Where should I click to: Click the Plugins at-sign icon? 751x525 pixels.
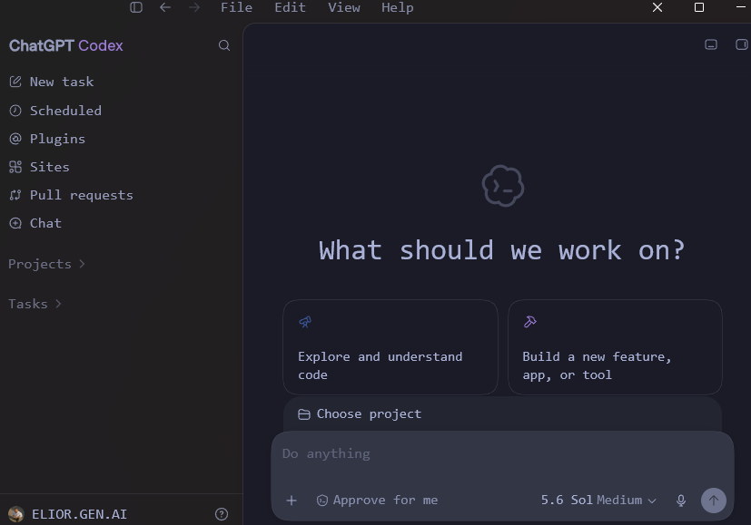(x=15, y=139)
